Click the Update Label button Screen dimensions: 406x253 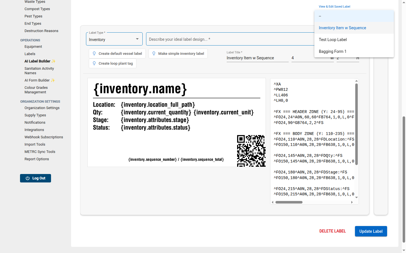pyautogui.click(x=371, y=231)
